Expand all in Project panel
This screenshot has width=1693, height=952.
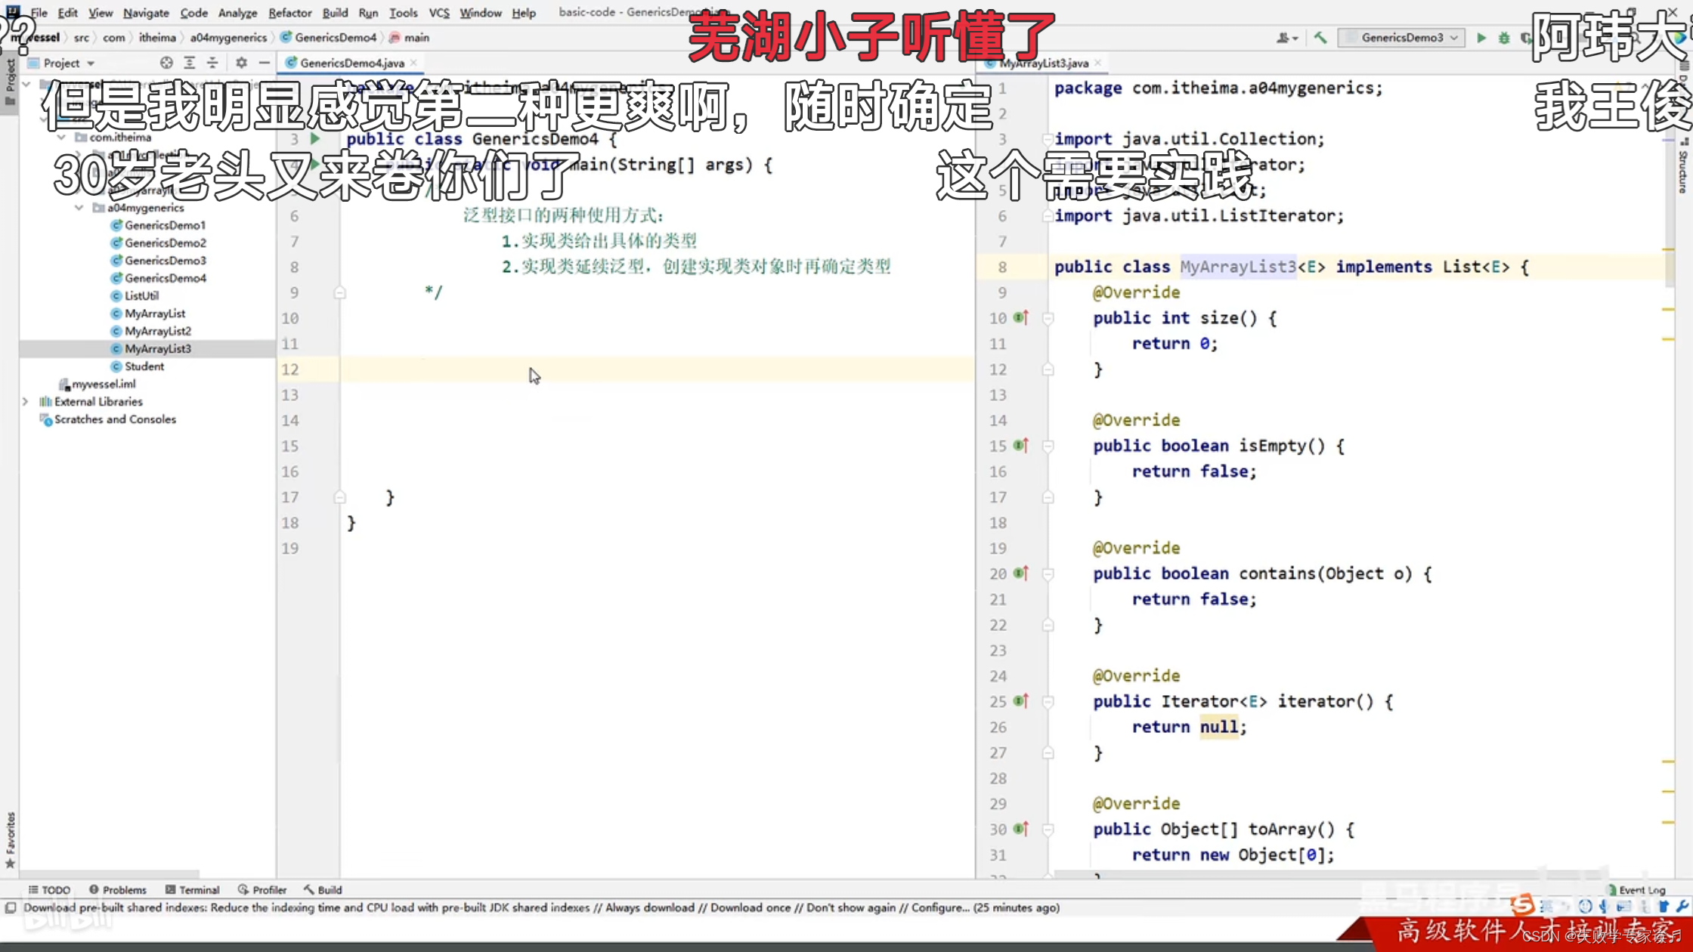tap(189, 63)
